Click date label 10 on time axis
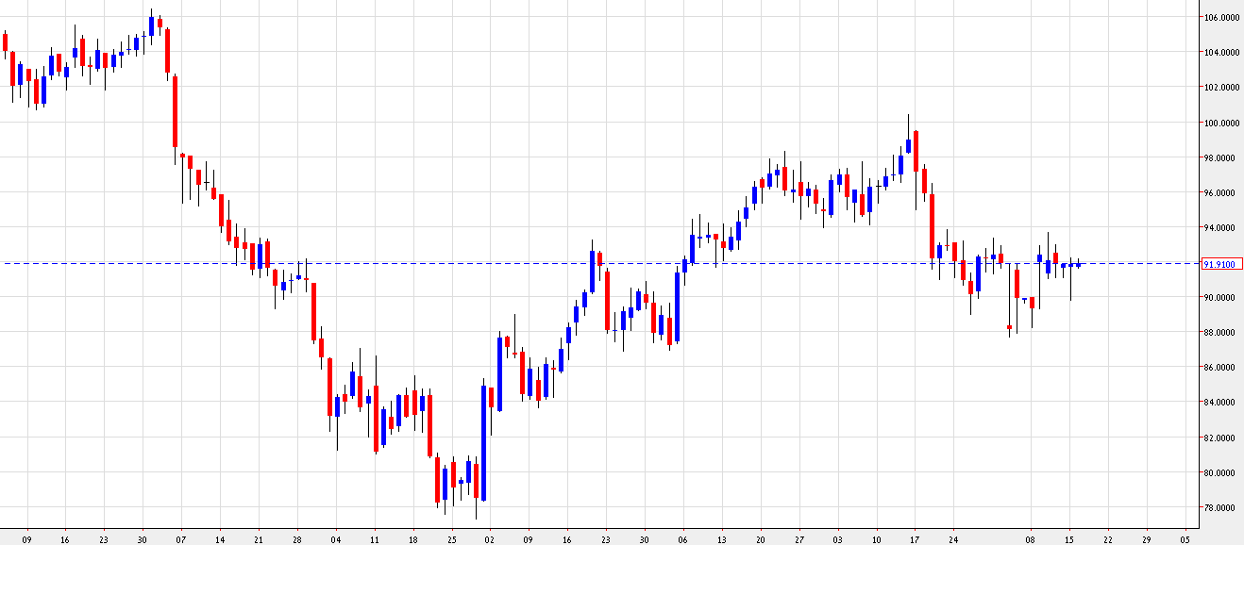 click(876, 540)
